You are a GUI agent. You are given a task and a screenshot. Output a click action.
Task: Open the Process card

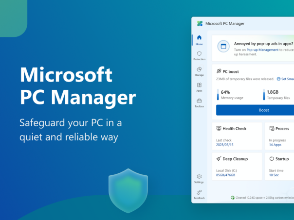click(279, 135)
